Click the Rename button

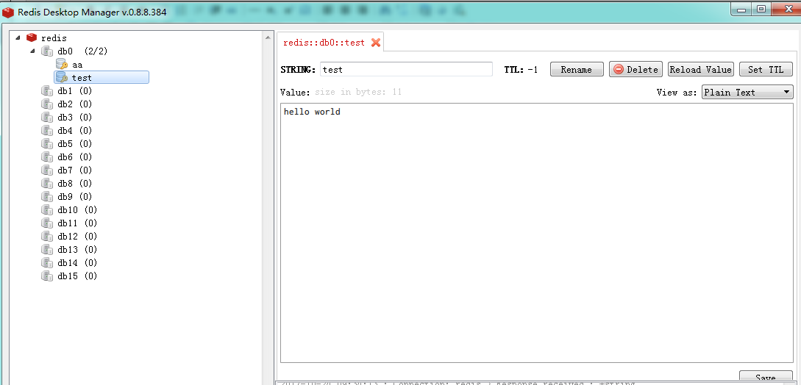577,70
